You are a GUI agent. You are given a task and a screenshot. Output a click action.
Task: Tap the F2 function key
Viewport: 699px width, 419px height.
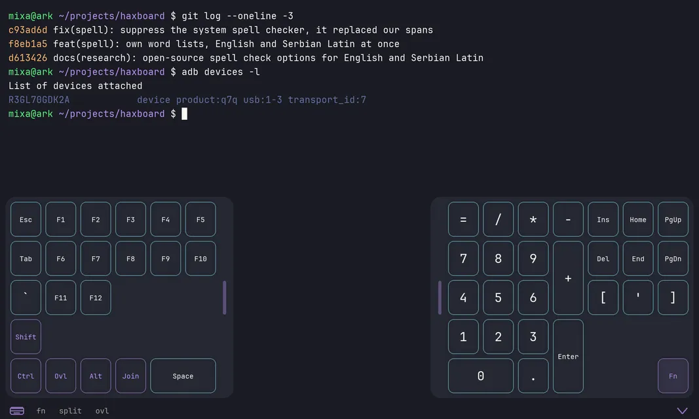coord(96,219)
